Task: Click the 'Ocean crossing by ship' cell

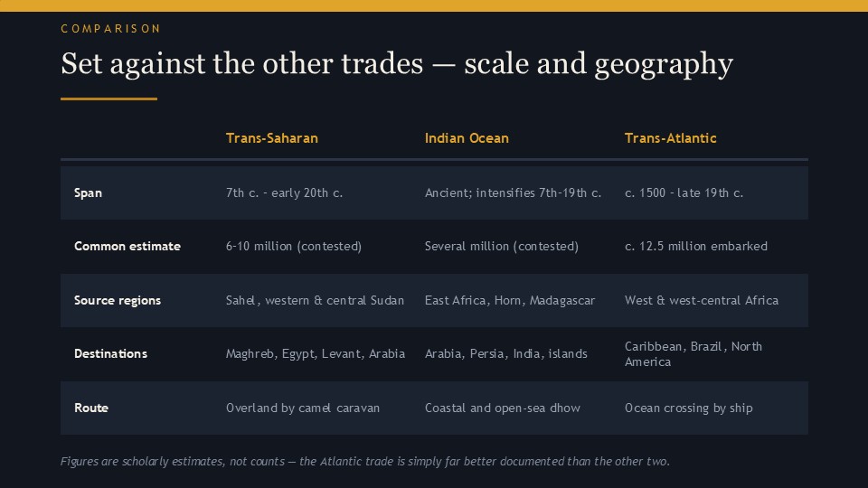Action: click(689, 408)
